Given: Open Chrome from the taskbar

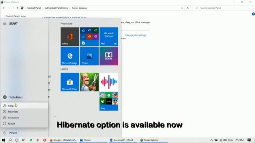Looking at the screenshot, I should tap(38, 140).
